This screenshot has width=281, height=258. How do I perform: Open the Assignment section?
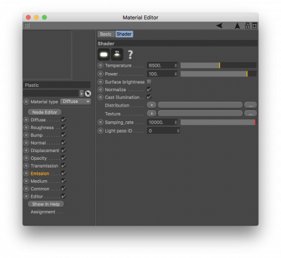pos(43,212)
